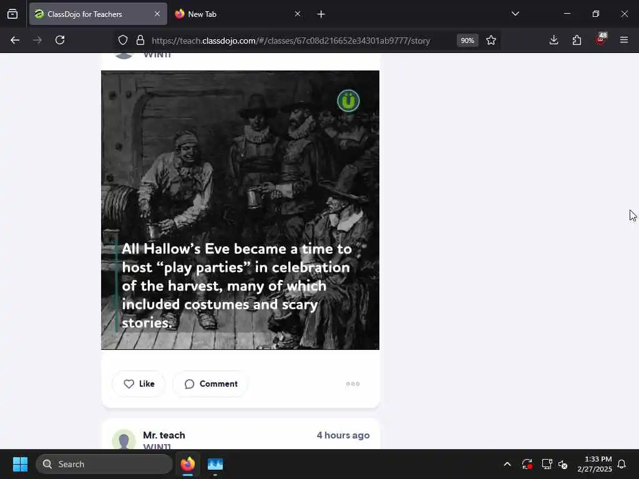Go back to the previous page
The height and width of the screenshot is (479, 639).
(x=15, y=40)
